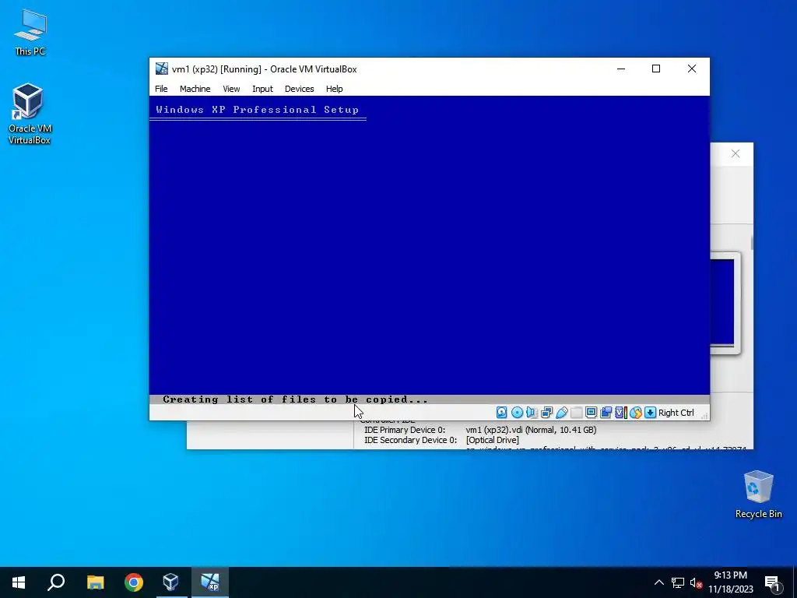This screenshot has height=598, width=797.
Task: Show hidden system tray icons
Action: pos(658,582)
